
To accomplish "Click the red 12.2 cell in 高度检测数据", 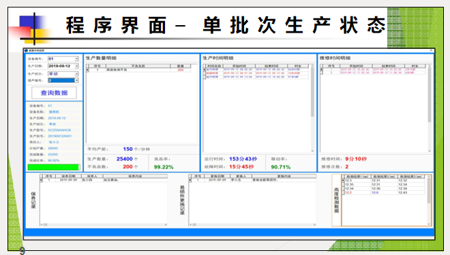I will coord(348,192).
